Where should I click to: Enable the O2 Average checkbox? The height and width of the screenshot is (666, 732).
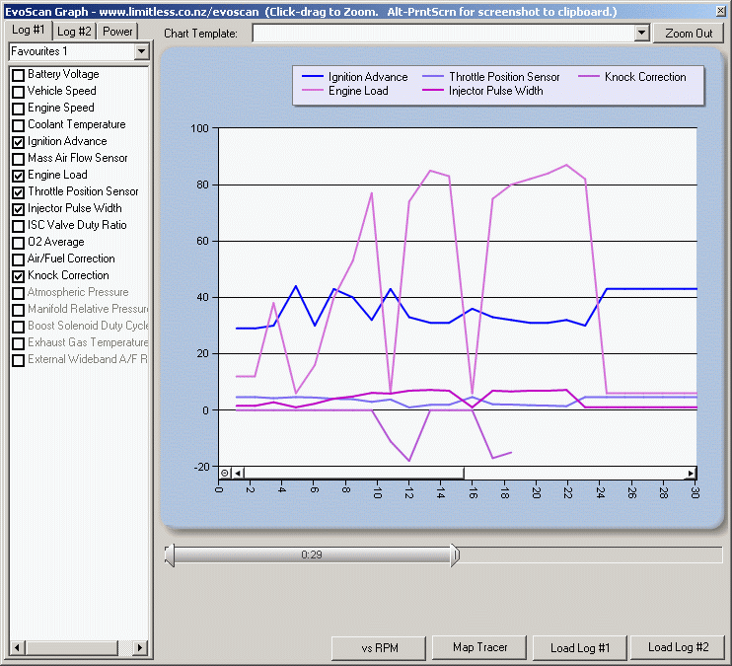[x=18, y=243]
